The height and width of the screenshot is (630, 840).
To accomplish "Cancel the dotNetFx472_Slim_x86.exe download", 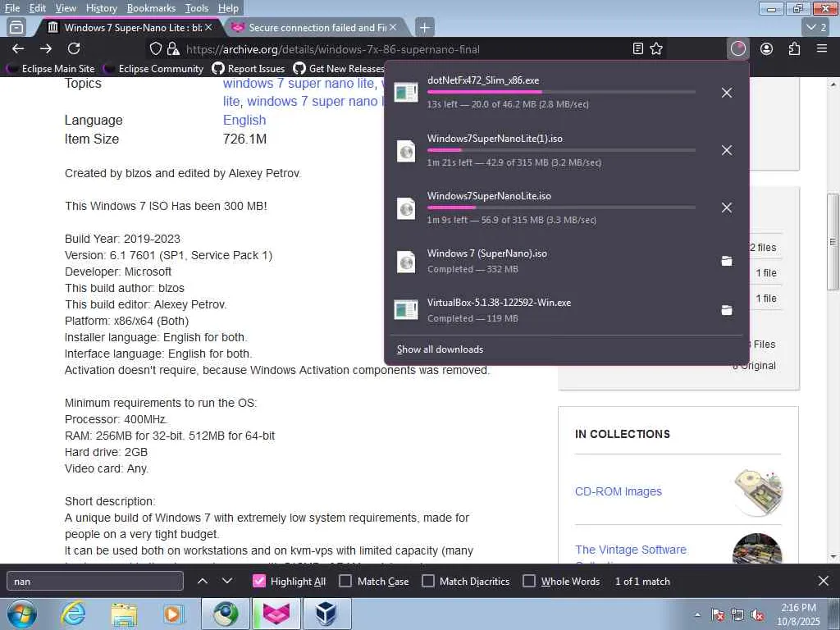I will click(727, 93).
